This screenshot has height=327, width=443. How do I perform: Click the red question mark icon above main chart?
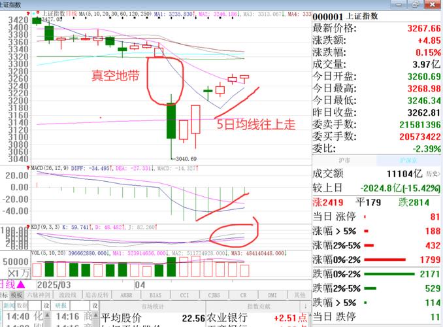(28, 13)
